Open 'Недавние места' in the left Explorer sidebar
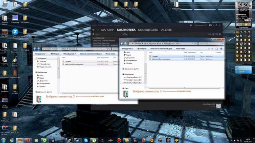The image size is (255, 143). [x=45, y=67]
